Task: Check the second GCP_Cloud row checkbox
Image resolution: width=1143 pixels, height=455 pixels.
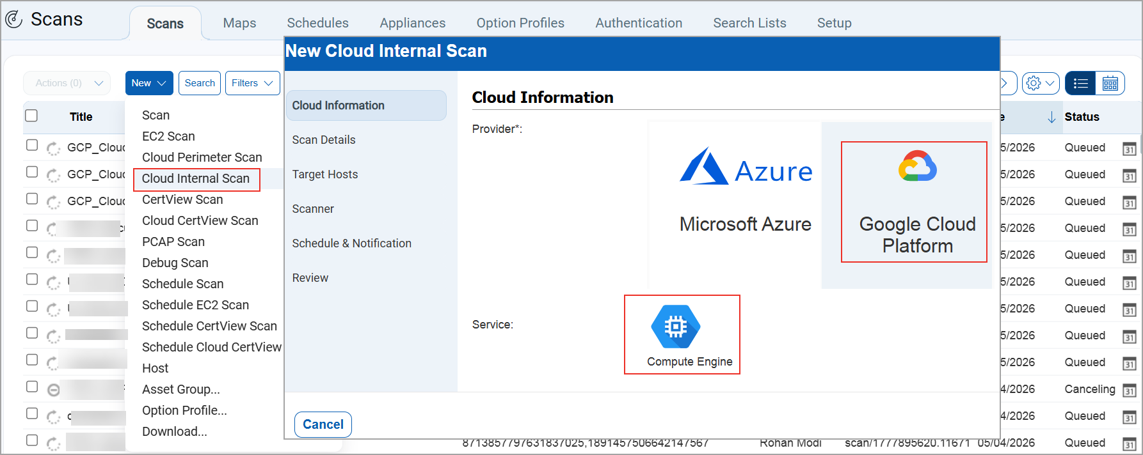Action: [x=32, y=172]
